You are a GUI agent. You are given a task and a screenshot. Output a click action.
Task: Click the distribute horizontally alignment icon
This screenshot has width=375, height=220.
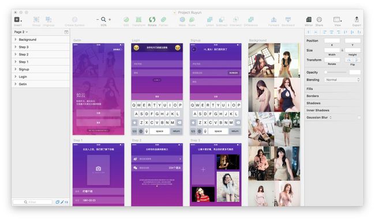click(x=309, y=32)
